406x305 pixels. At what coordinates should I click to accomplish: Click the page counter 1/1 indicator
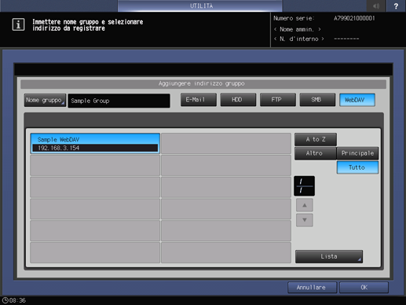pos(304,186)
